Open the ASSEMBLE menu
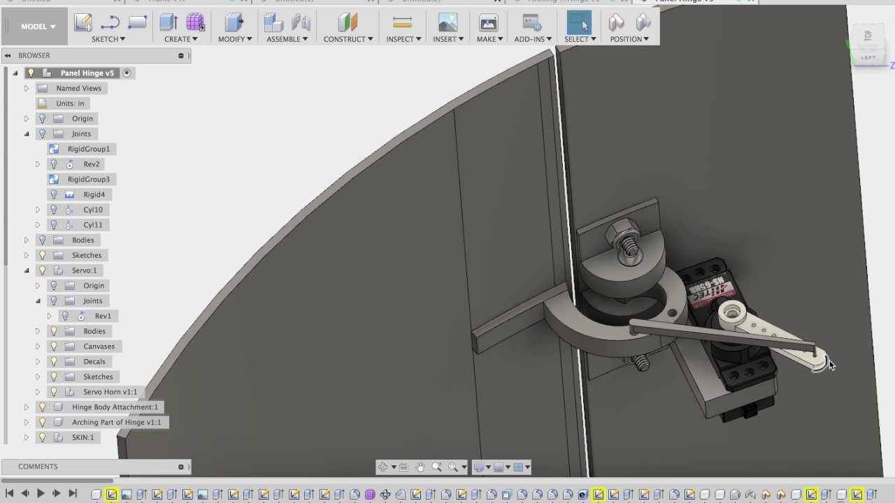895x503 pixels. tap(287, 39)
